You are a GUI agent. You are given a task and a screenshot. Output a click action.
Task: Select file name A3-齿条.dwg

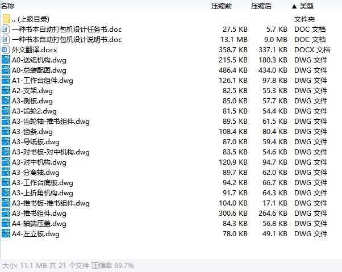(32, 132)
